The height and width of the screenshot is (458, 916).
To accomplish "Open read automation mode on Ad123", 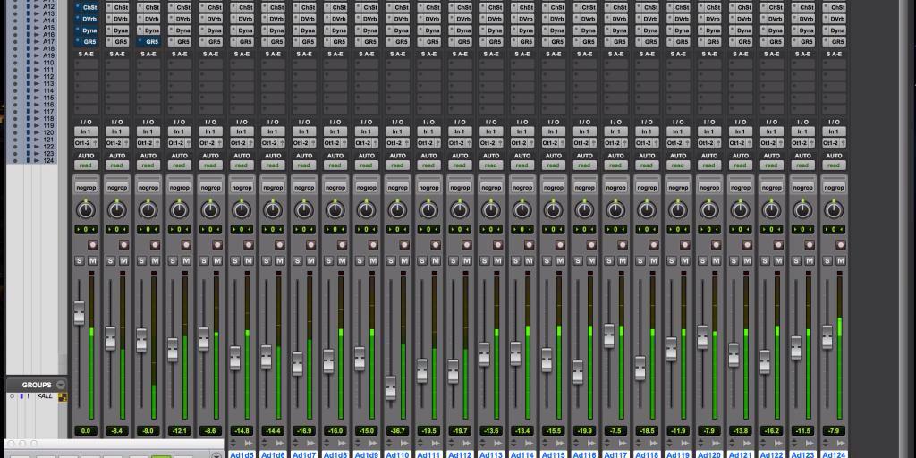I will point(802,165).
